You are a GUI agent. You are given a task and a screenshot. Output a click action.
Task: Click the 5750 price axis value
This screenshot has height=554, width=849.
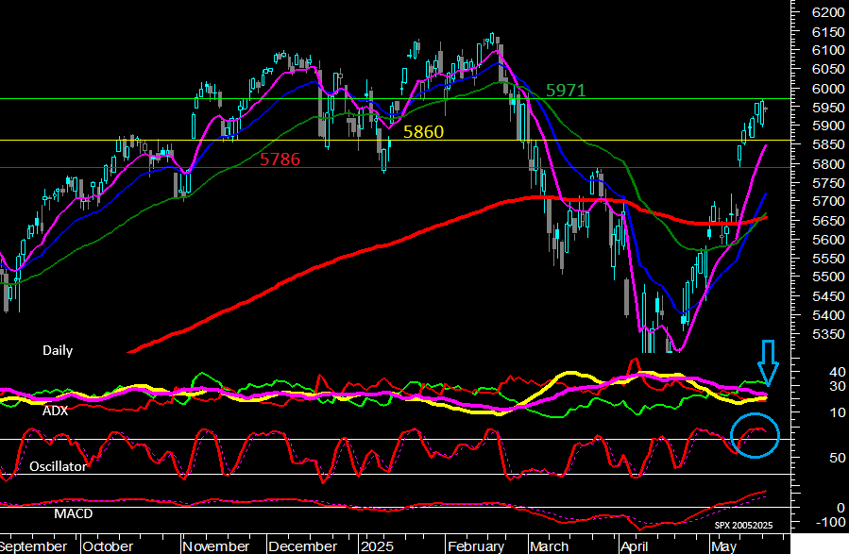pyautogui.click(x=828, y=183)
